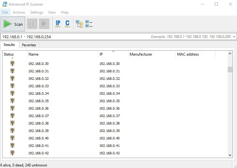Click IP column value 192.168.0.42

[110, 153]
